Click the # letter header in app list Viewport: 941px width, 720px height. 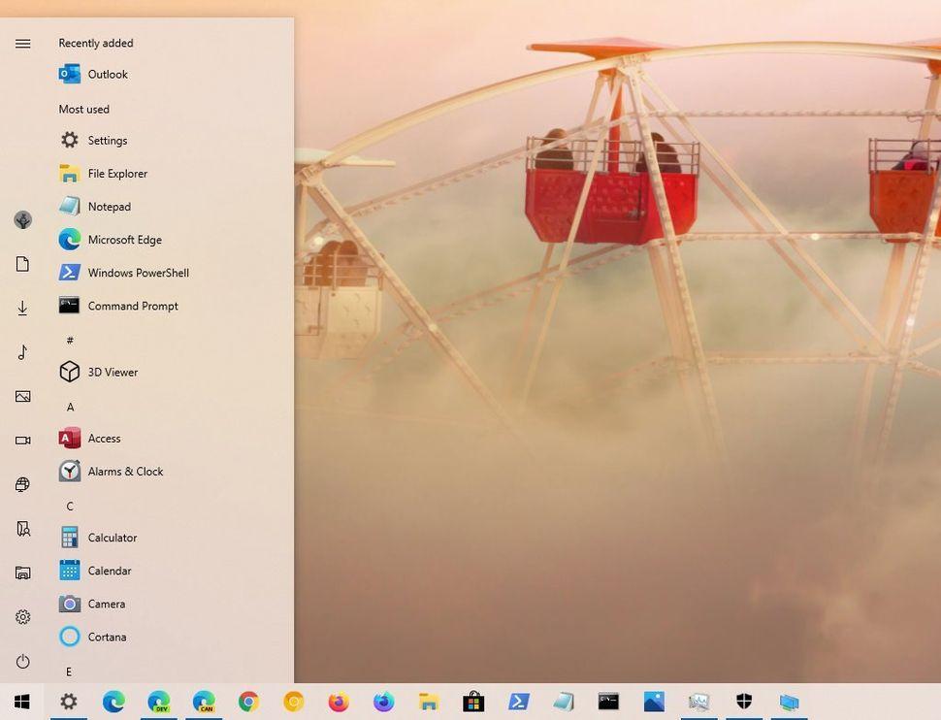click(x=70, y=341)
